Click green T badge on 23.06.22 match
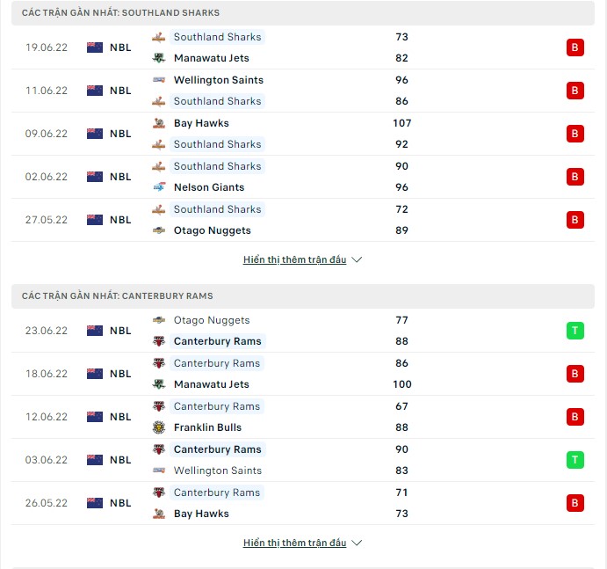 [x=574, y=331]
